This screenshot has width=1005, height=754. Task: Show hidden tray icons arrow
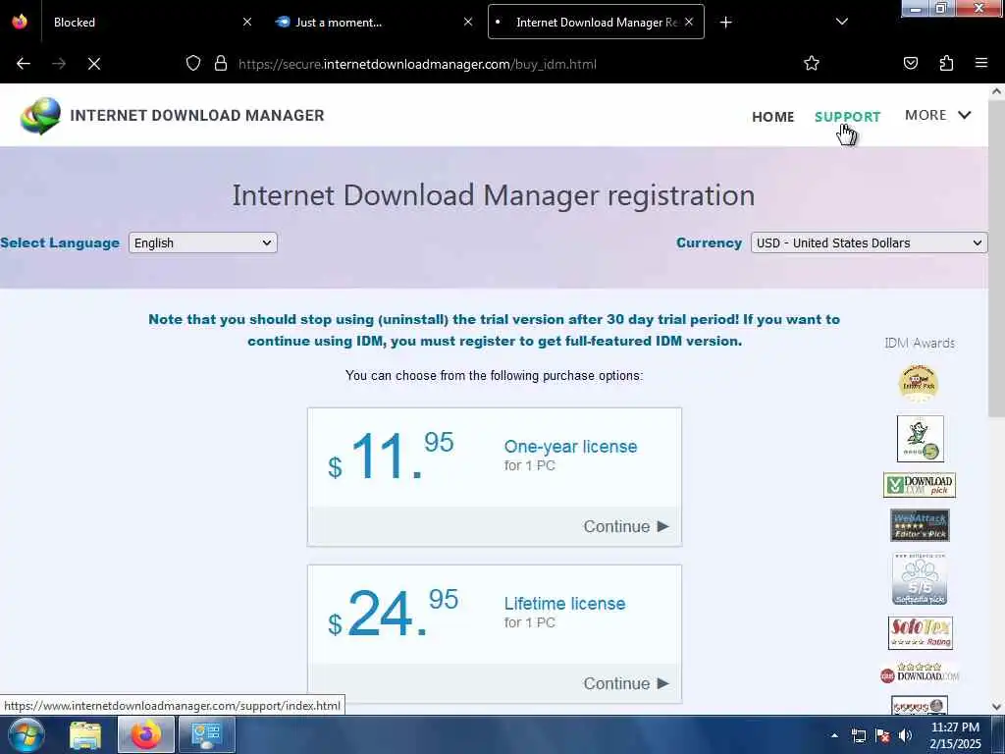point(834,735)
